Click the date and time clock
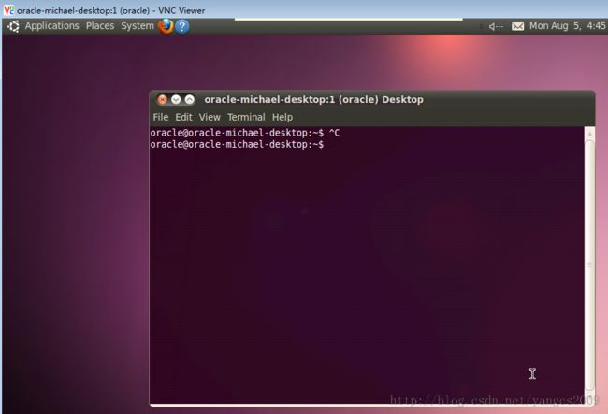Screen dimensions: 608x414 (x=568, y=26)
